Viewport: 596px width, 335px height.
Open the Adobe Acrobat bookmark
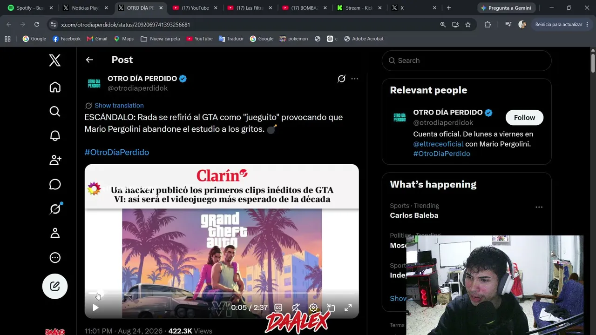tap(364, 39)
